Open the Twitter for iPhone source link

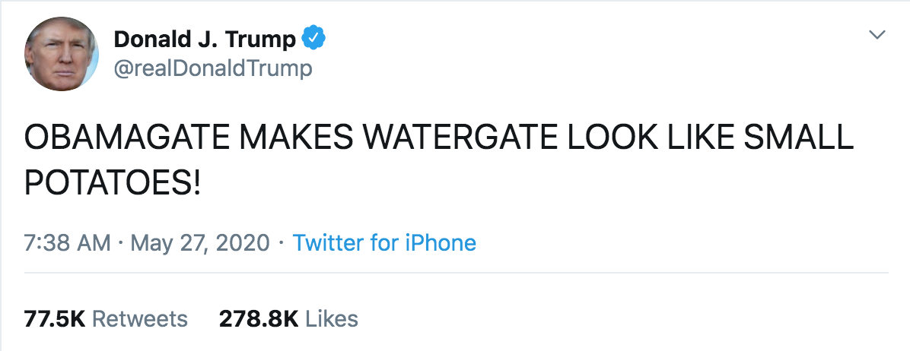click(x=384, y=243)
